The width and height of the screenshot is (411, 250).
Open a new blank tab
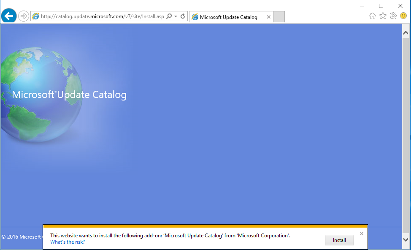click(x=279, y=17)
